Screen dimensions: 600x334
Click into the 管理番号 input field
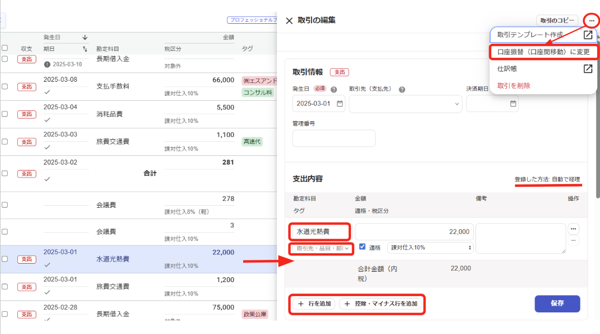click(x=334, y=138)
